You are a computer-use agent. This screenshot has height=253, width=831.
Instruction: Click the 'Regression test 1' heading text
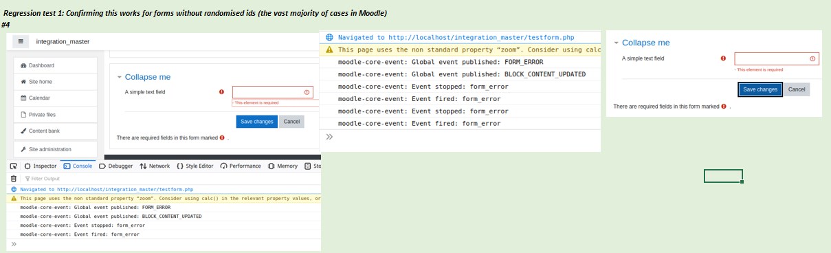(x=195, y=14)
